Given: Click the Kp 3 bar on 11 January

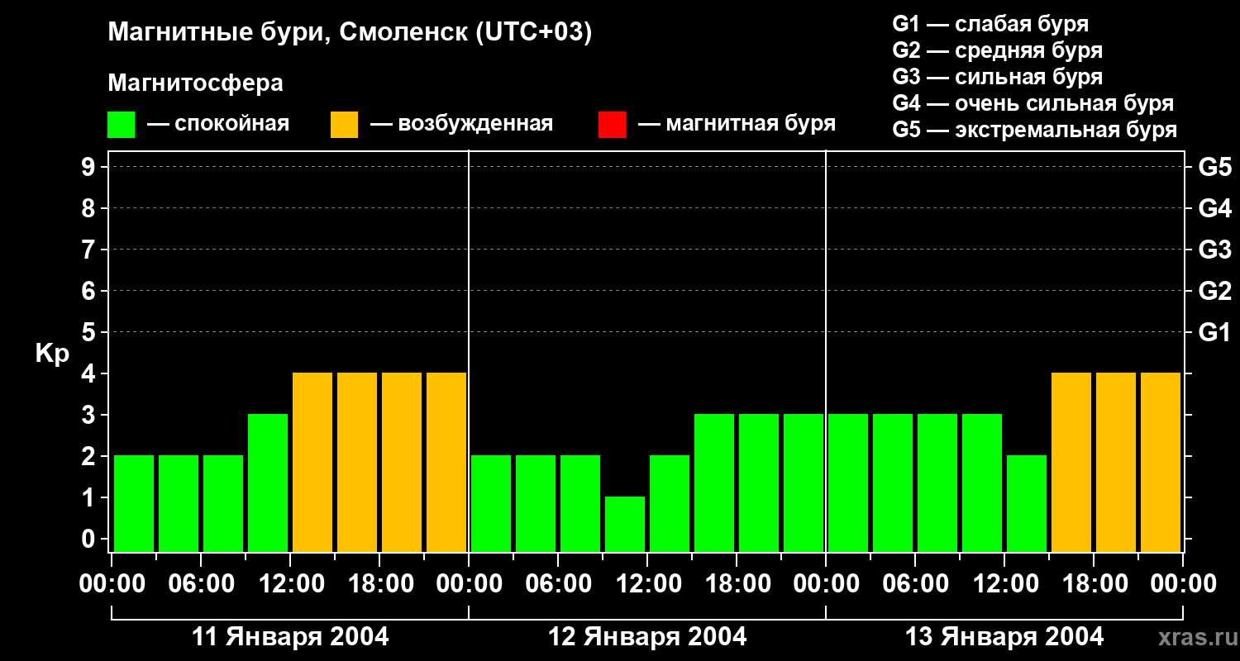Looking at the screenshot, I should 268,483.
